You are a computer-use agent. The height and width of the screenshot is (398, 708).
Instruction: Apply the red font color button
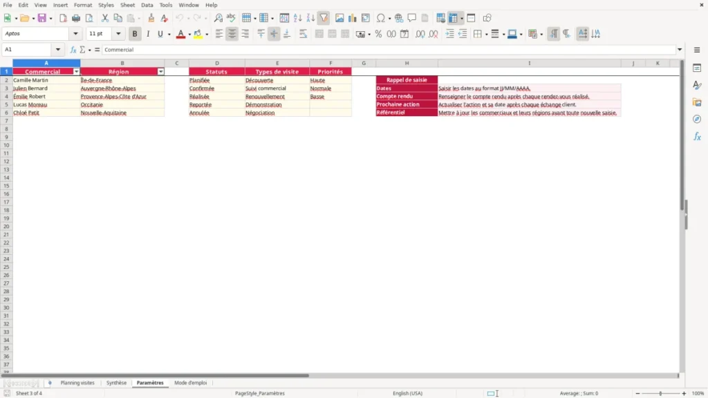pyautogui.click(x=180, y=34)
